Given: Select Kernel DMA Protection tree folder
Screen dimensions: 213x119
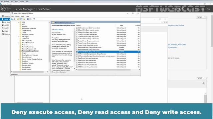Looking at the screenshot, I should (x=29, y=28).
